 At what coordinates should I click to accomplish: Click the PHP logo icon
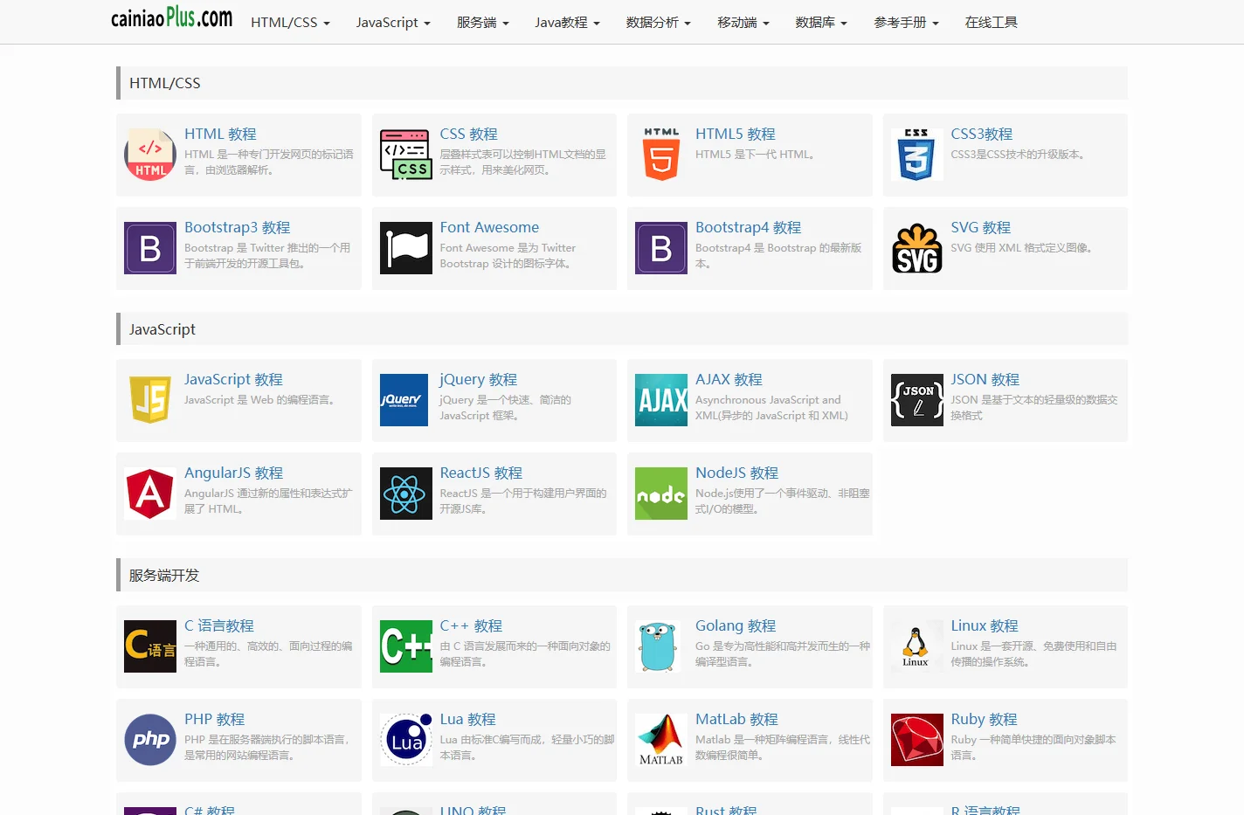150,740
